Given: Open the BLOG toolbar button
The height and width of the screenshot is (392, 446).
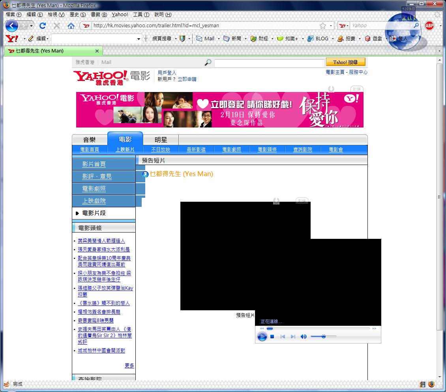Looking at the screenshot, I should click(x=318, y=38).
